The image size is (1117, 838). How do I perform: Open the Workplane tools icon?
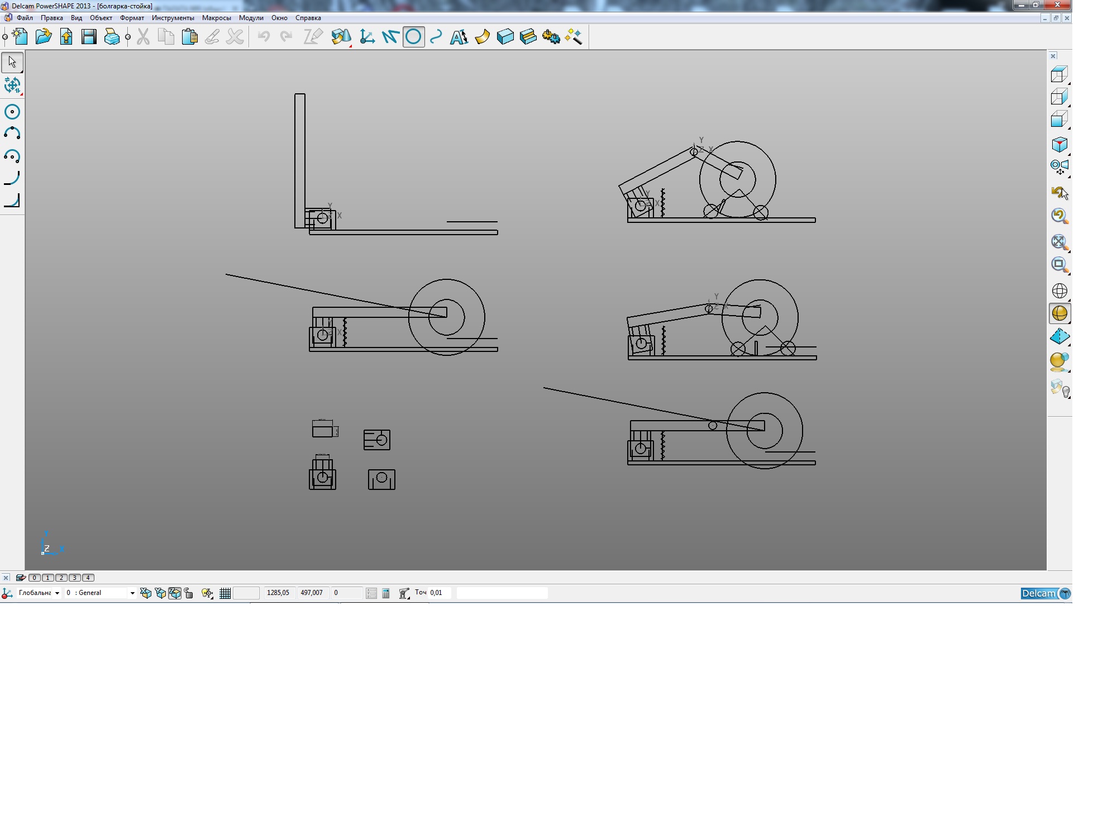coord(367,37)
